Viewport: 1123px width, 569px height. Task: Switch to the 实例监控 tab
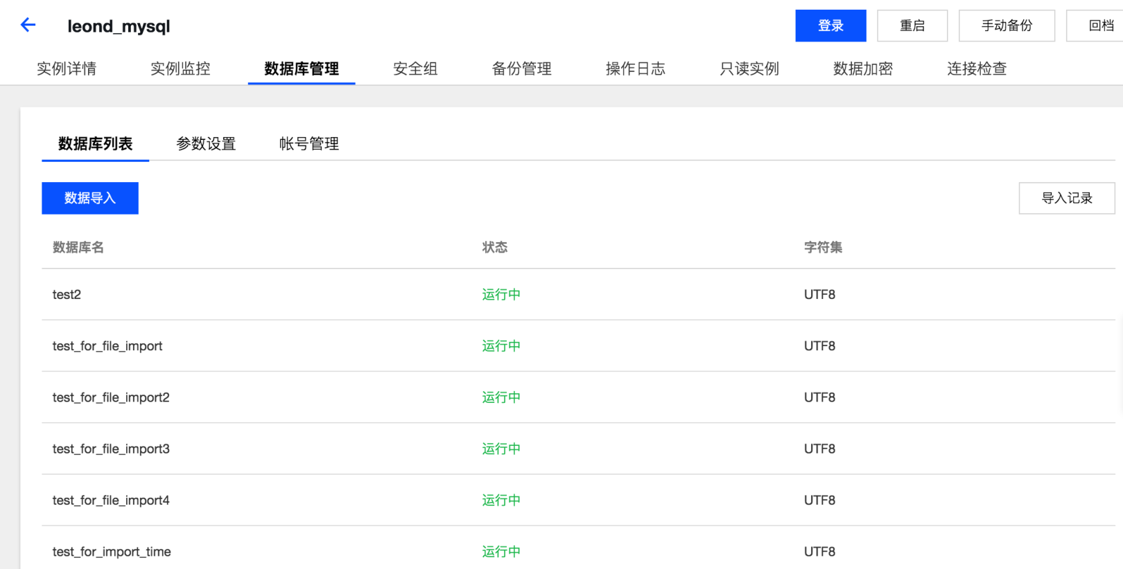pyautogui.click(x=180, y=69)
